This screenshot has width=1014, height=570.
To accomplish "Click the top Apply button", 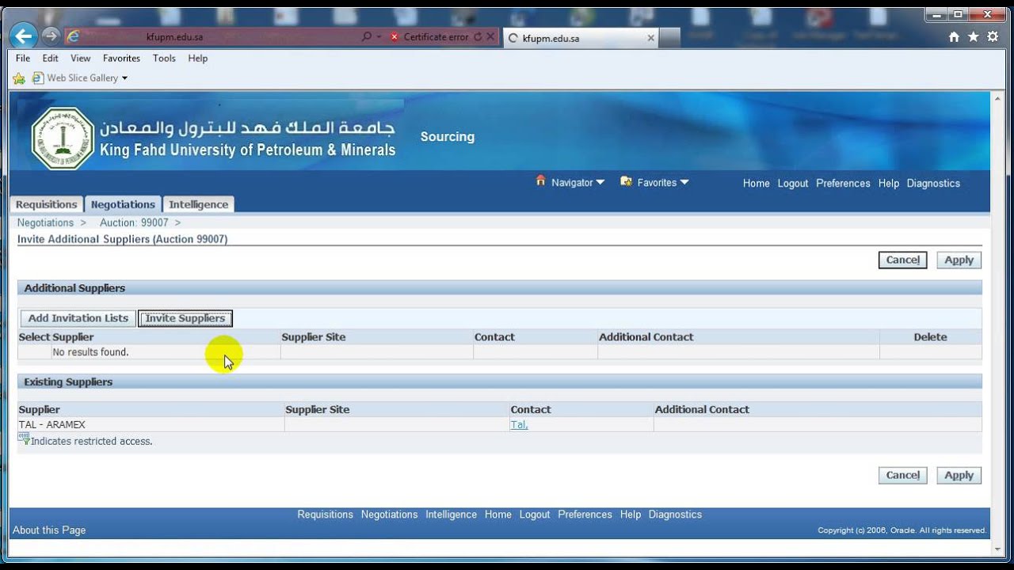I will coord(959,260).
